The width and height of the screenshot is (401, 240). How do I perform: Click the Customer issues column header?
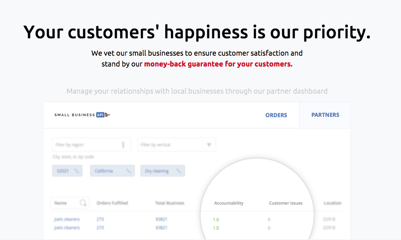click(285, 203)
